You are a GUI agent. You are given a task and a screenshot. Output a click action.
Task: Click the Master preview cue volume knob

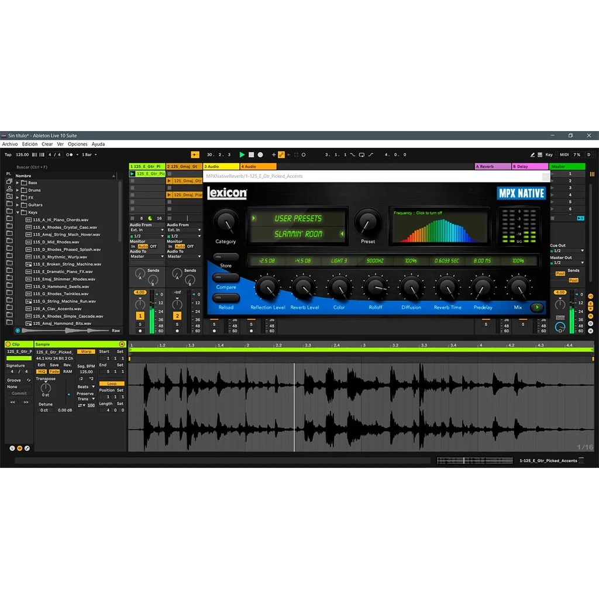tap(560, 327)
